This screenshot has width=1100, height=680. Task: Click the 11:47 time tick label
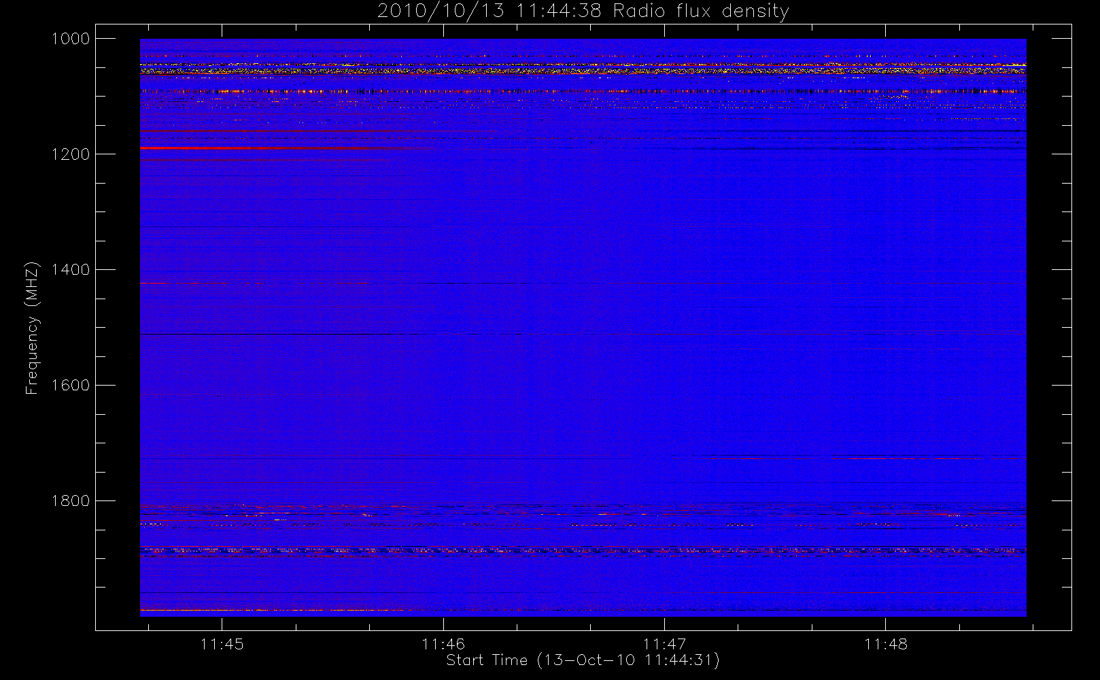(664, 644)
